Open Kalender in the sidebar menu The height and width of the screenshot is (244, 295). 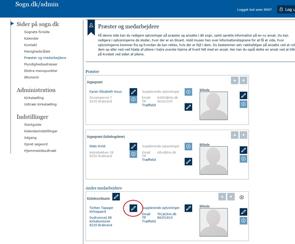pos(31,39)
